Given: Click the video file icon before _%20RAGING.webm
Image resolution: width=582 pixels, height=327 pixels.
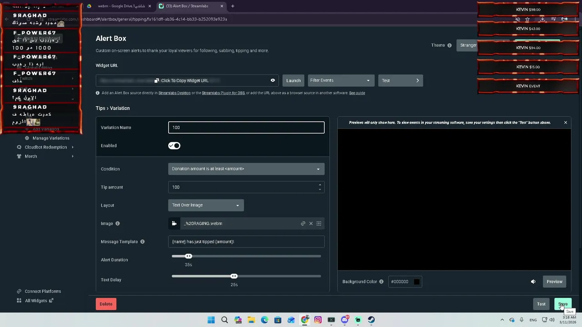Looking at the screenshot, I should click(x=174, y=223).
